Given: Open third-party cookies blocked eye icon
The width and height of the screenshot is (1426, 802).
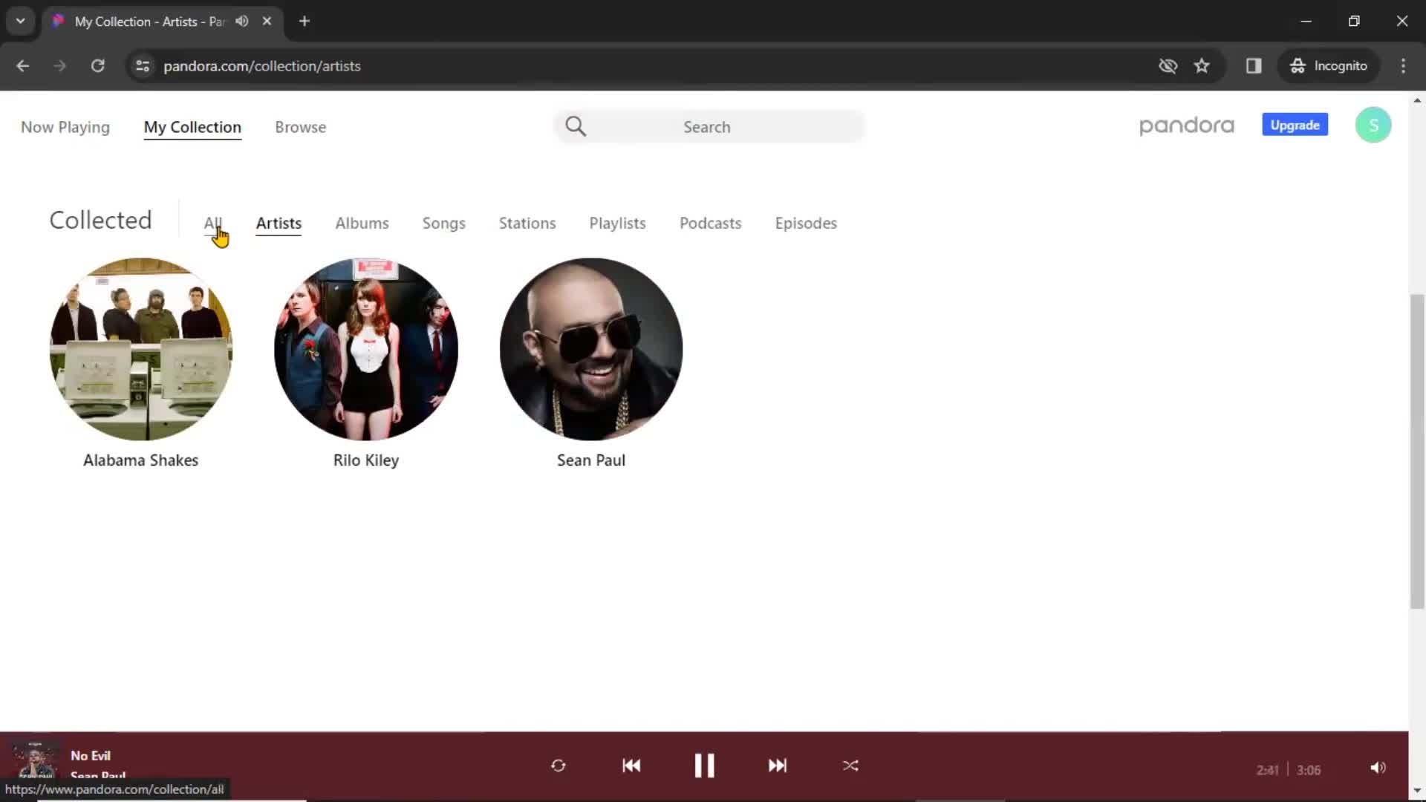Looking at the screenshot, I should 1168,66.
